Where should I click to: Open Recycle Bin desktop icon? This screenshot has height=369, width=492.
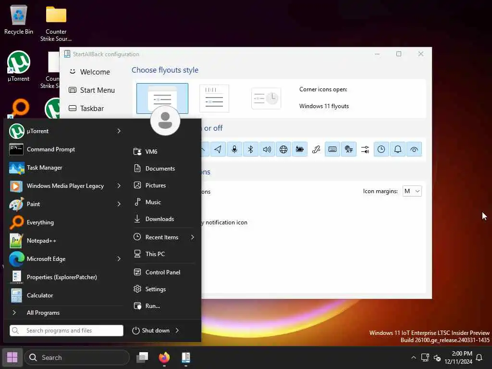pos(19,20)
